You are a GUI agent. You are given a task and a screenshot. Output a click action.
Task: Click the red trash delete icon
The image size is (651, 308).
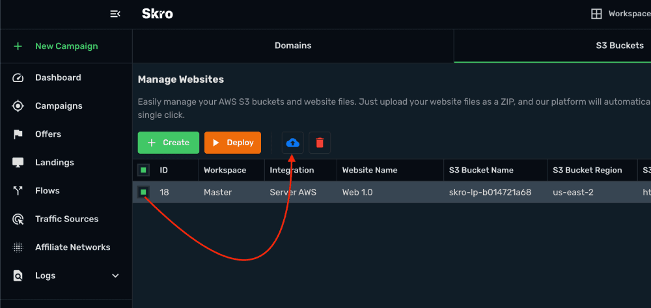(320, 143)
